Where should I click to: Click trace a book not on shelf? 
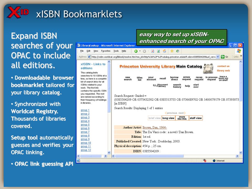tap(223, 78)
